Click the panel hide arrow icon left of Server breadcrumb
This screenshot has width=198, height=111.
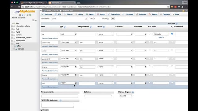(41, 10)
